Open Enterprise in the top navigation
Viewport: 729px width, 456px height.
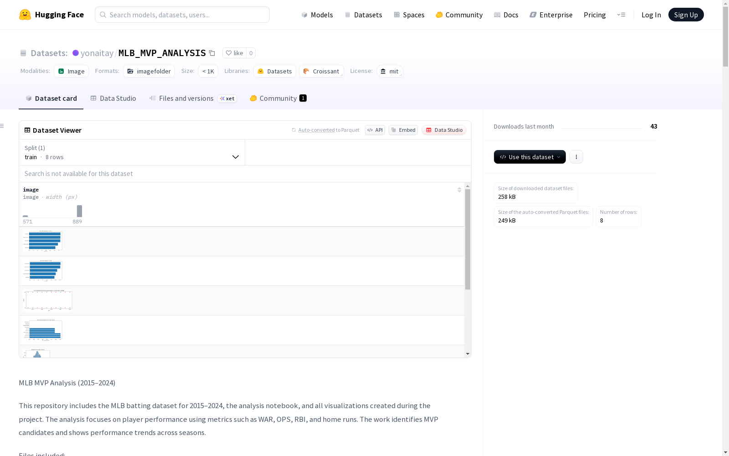click(551, 15)
